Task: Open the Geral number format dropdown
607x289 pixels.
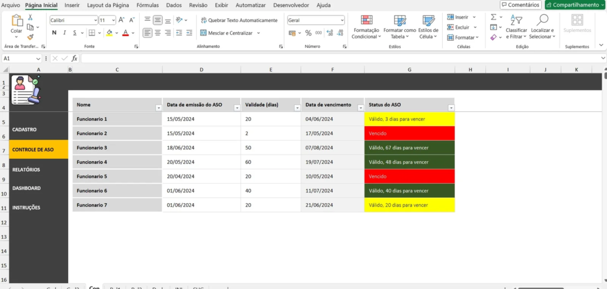Action: (x=342, y=20)
